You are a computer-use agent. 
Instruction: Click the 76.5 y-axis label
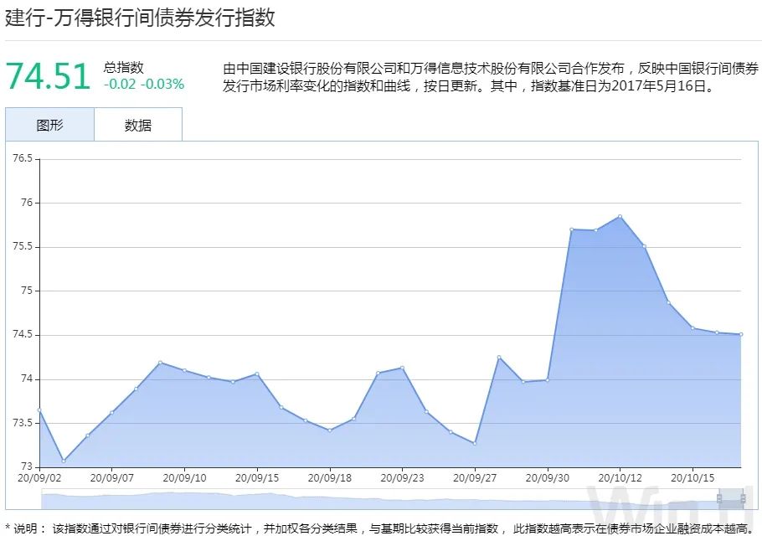click(x=23, y=158)
